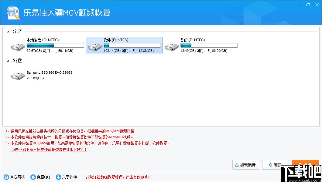Minimize the application window
The height and width of the screenshot is (182, 322).
(299, 5)
